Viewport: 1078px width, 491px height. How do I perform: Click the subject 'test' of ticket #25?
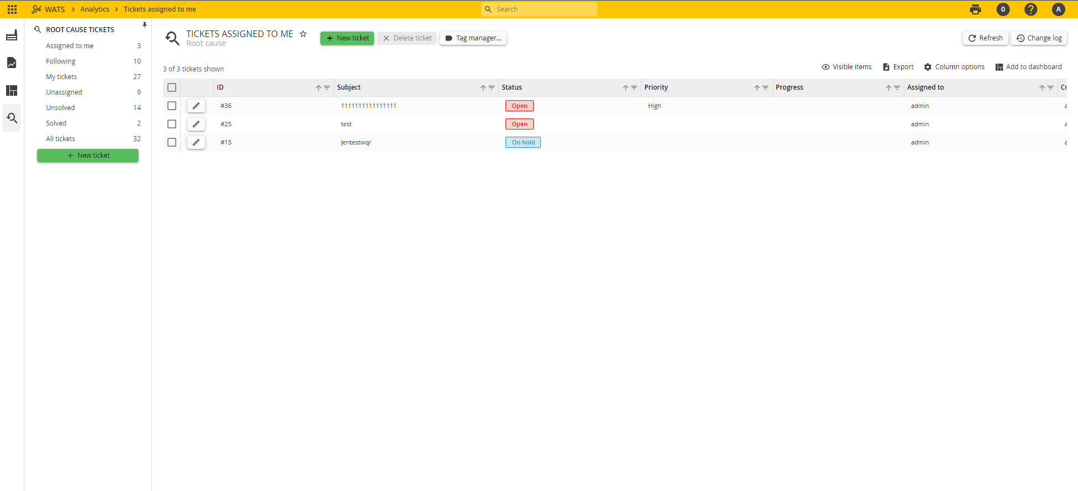[346, 124]
